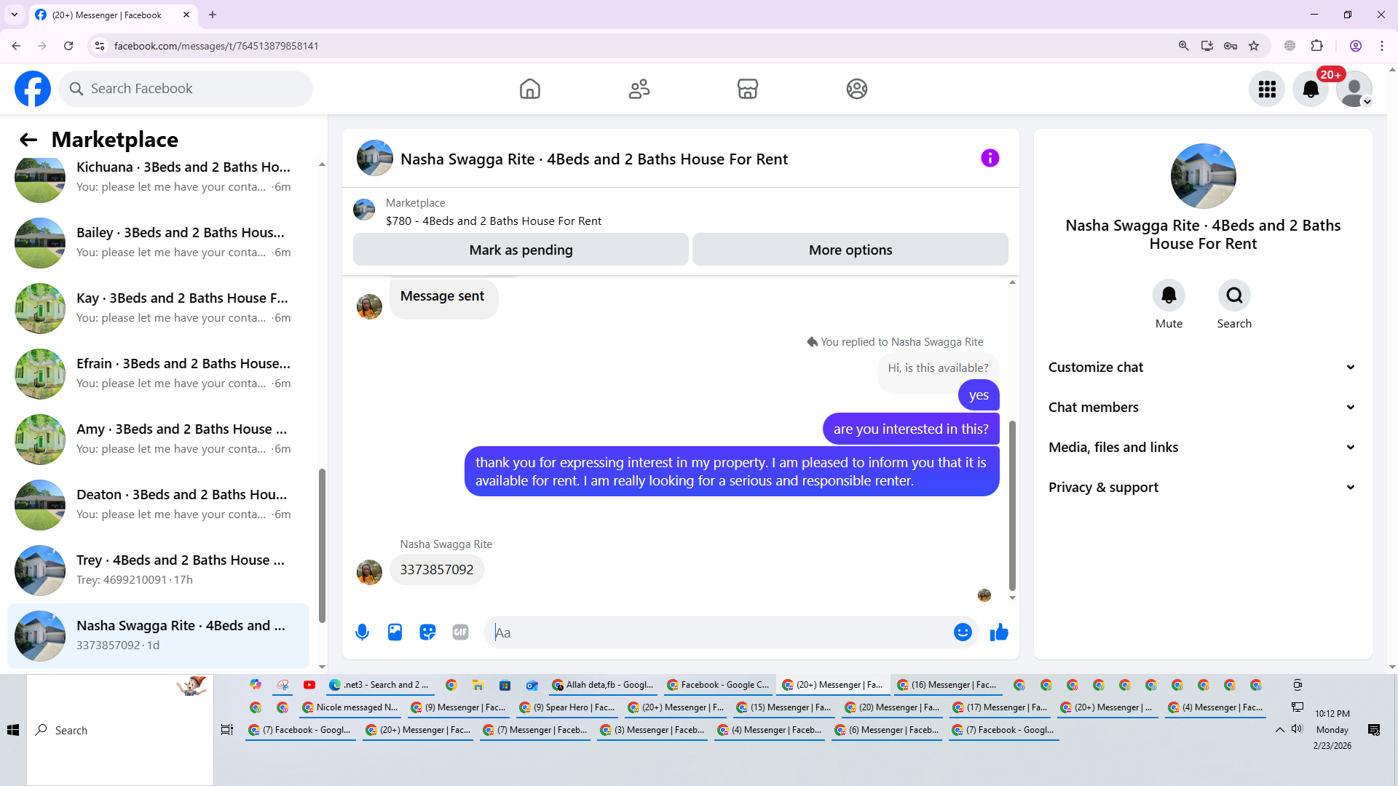1398x786 pixels.
Task: Open the sticker picker icon
Action: click(427, 632)
